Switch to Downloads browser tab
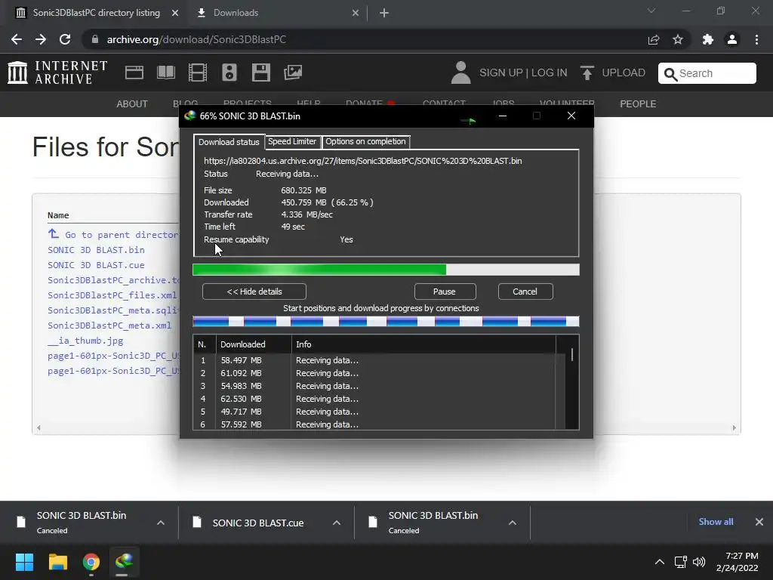Viewport: 773px width, 580px height. coord(278,13)
